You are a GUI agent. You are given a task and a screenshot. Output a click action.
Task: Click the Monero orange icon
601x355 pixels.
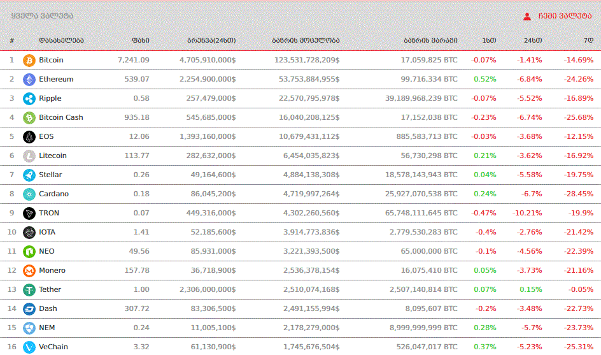tap(29, 271)
